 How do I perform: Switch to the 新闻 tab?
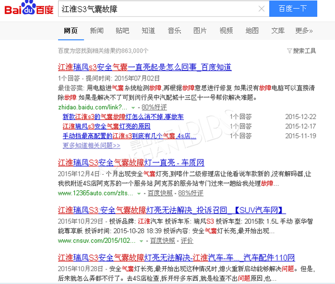pos(97,31)
